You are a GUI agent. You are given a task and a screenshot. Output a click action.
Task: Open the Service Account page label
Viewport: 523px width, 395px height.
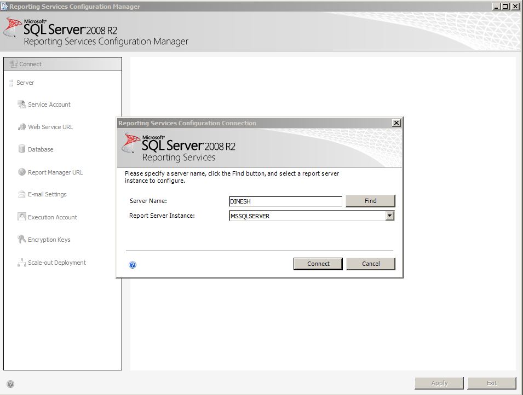coord(49,104)
